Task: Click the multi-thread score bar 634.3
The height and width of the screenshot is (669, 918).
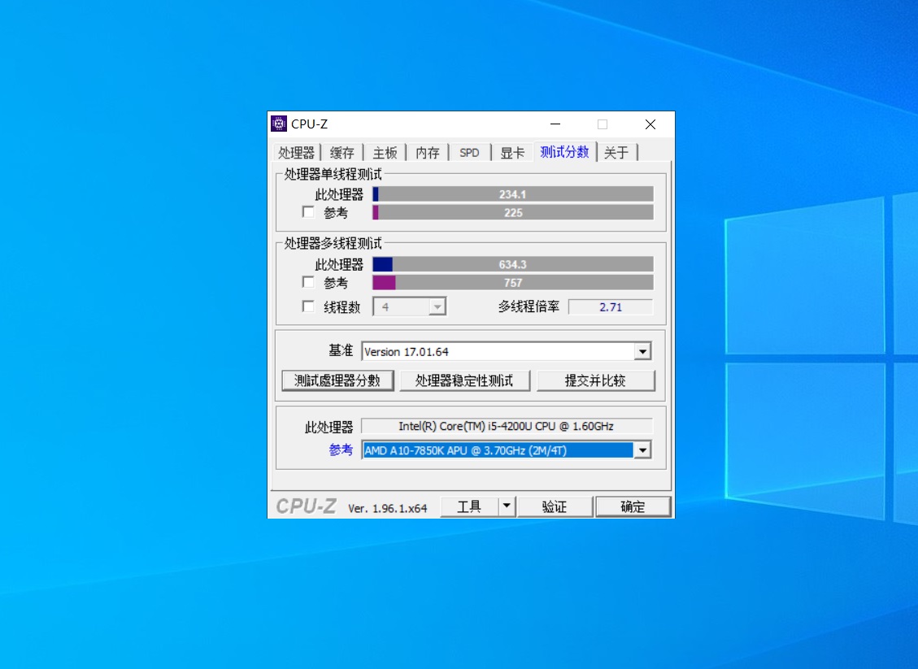Action: click(513, 264)
